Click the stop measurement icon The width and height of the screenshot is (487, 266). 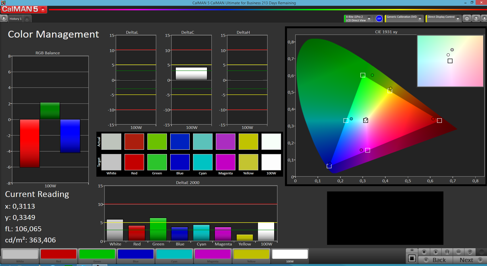coord(424,252)
